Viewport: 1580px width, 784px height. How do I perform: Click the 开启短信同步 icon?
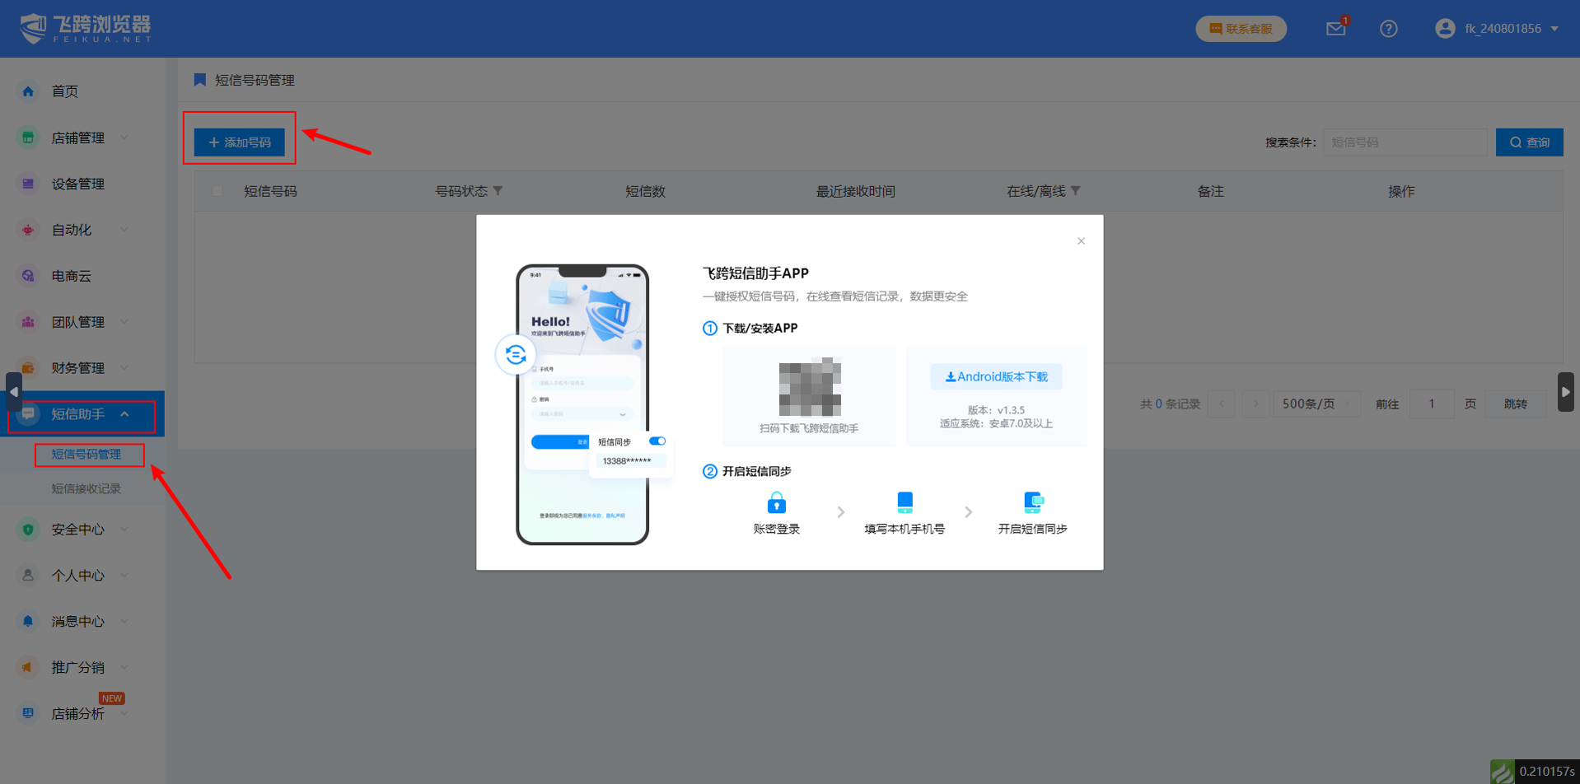point(1033,502)
